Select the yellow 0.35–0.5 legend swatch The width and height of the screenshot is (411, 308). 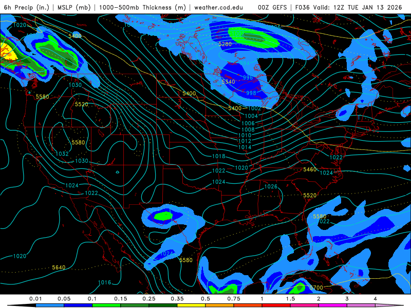tap(191, 305)
